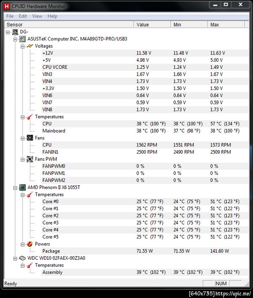This screenshot has width=253, height=298.
Task: Click the Fans icon
Action: 30,138
